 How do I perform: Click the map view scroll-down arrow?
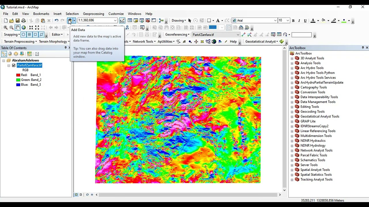point(285,190)
